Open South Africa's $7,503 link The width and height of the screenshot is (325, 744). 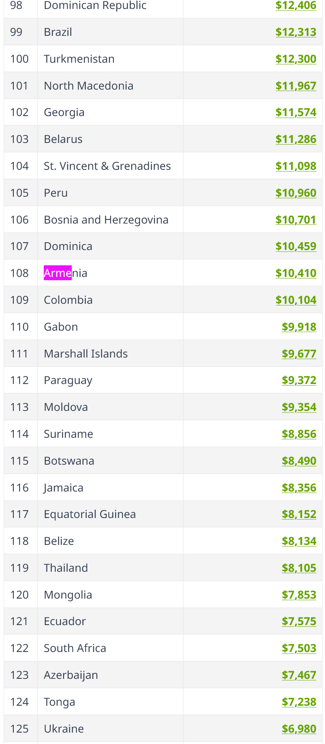(299, 648)
